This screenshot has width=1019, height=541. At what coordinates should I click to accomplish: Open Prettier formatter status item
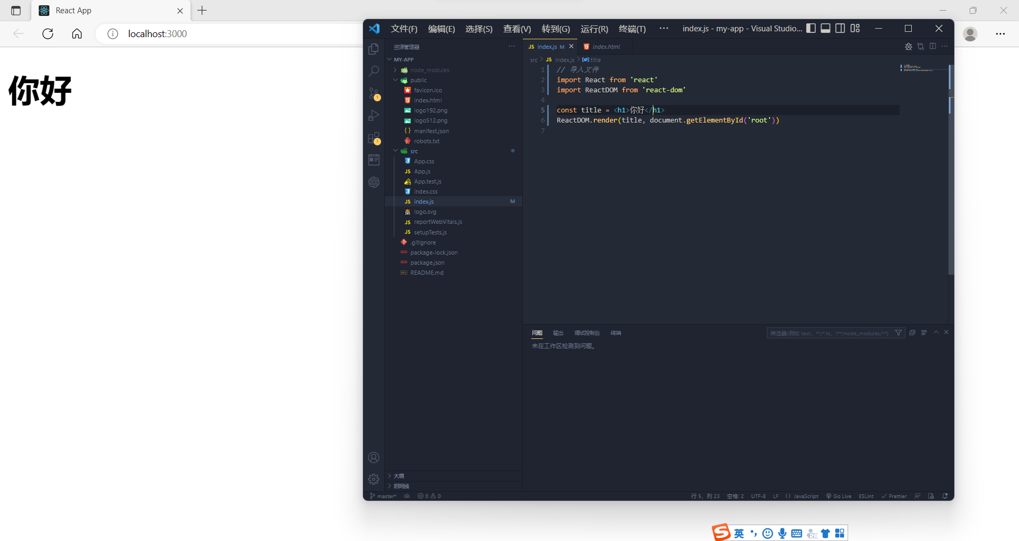pyautogui.click(x=894, y=496)
